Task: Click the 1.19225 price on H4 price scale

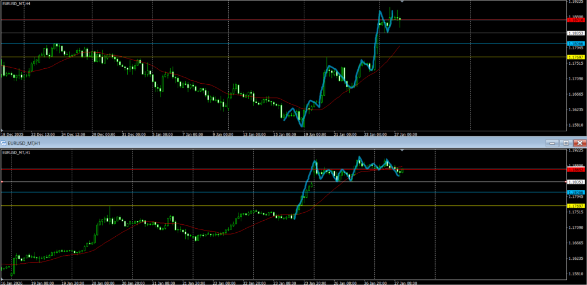Action: (x=576, y=2)
